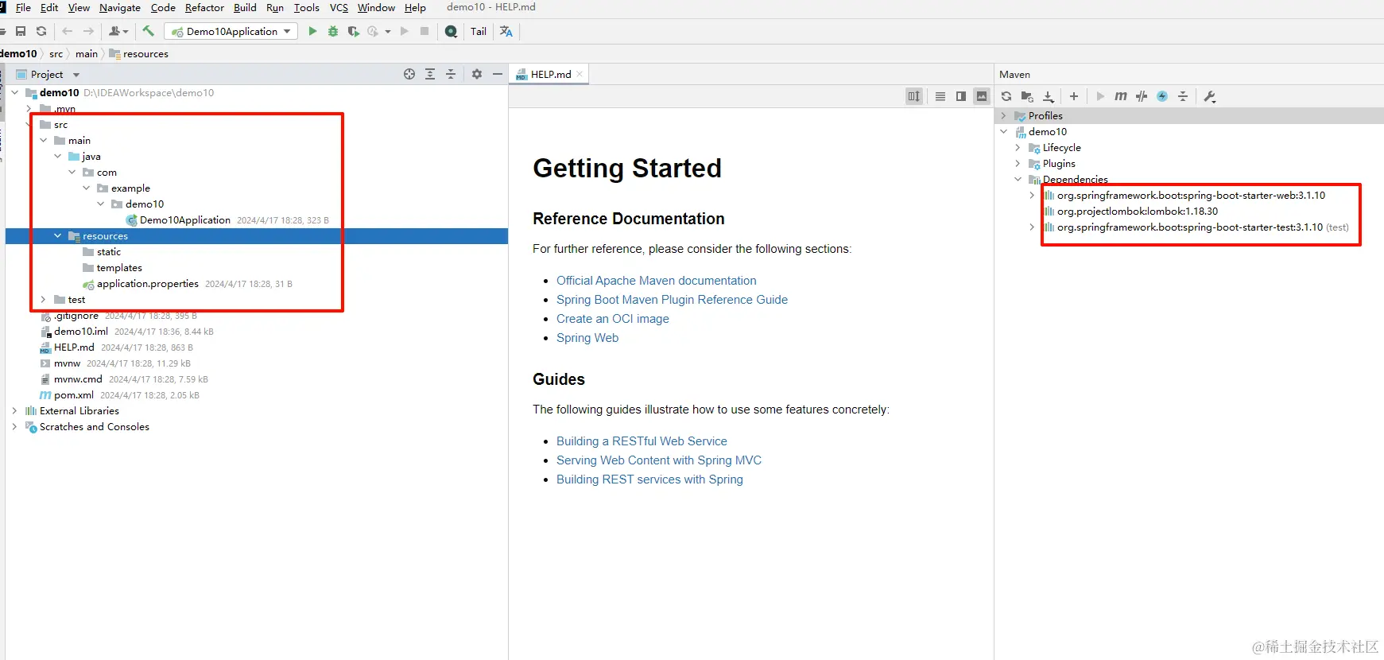Open Official Apache Maven documentation link

pos(657,281)
